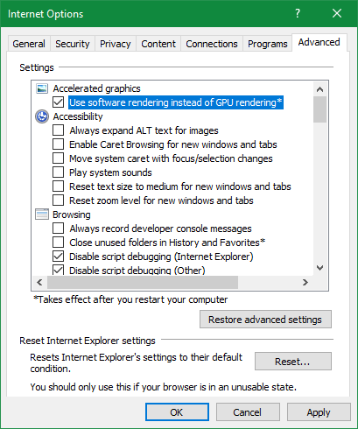Uncheck Disable script debugging (Internet Explorer)

(x=59, y=257)
